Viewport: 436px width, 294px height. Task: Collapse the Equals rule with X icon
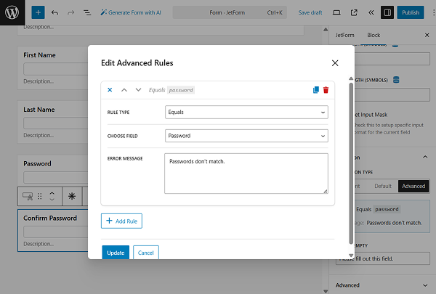tap(110, 90)
